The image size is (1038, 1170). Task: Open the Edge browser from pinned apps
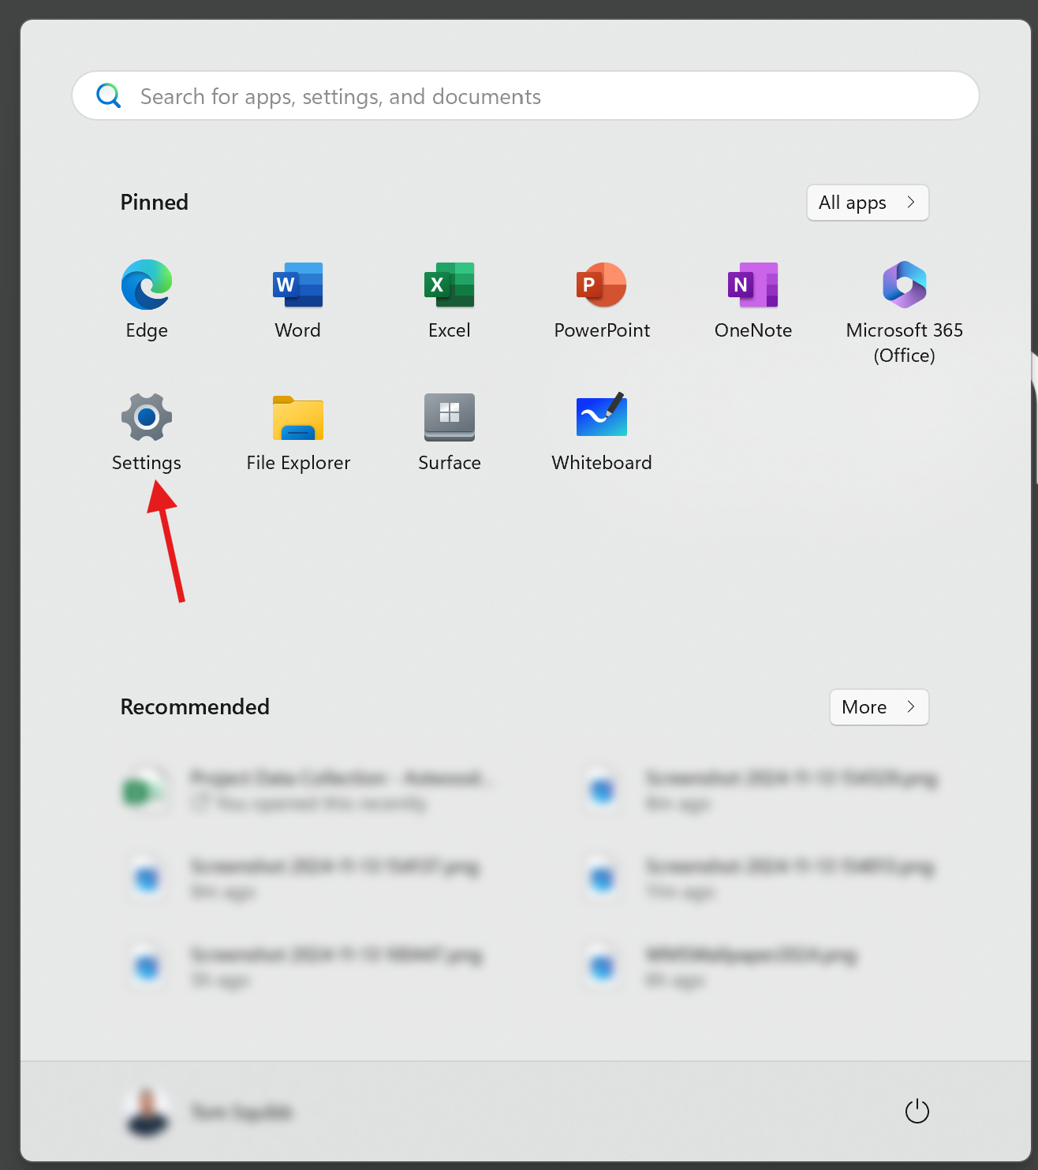tap(147, 285)
